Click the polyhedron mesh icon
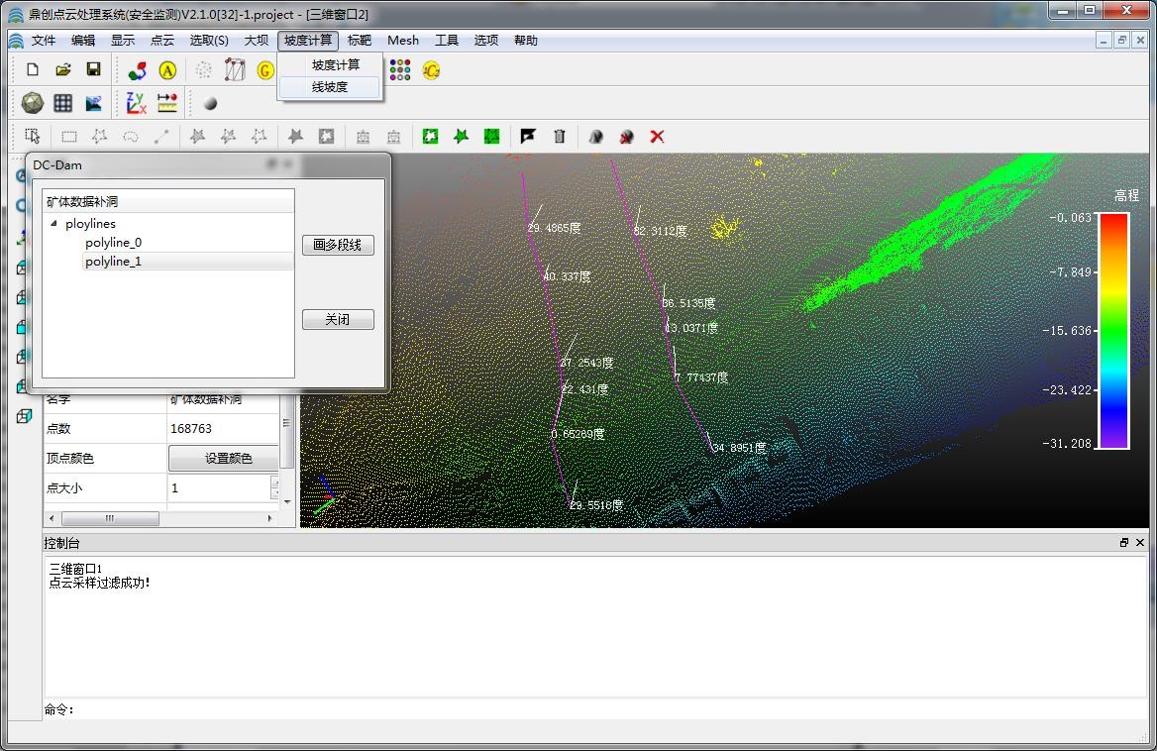The height and width of the screenshot is (751, 1157). [x=33, y=103]
